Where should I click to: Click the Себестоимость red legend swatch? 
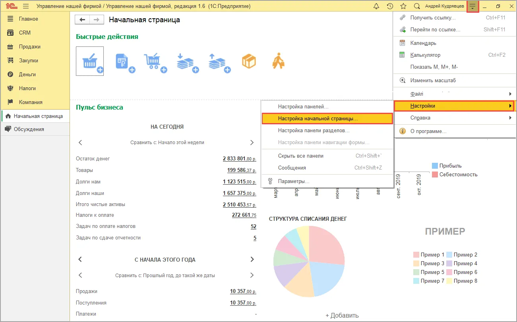(x=435, y=174)
